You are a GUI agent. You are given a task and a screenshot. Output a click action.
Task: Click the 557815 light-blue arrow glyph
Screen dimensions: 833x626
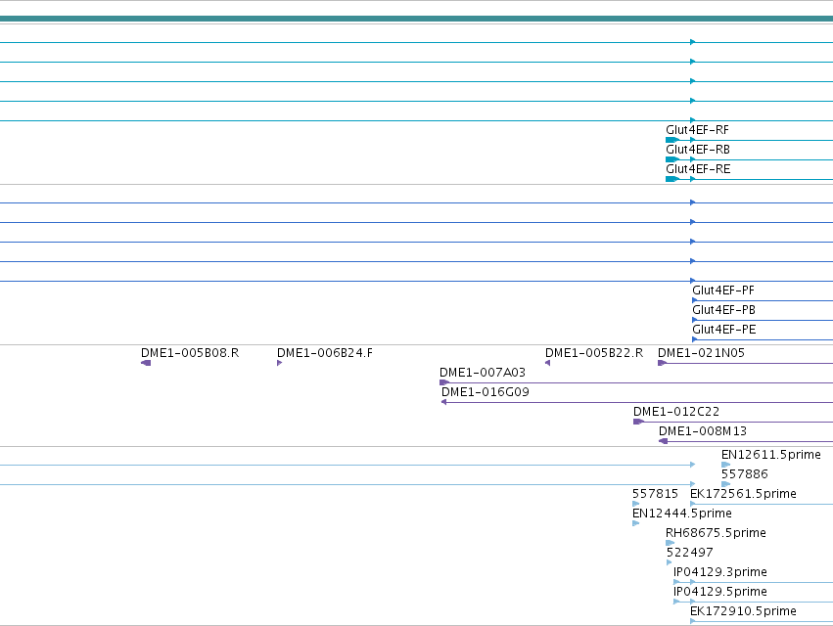636,505
